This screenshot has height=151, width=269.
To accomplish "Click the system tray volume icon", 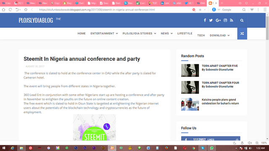I will point(251,148).
